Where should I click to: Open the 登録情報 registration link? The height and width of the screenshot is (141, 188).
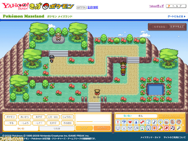[x=93, y=7]
